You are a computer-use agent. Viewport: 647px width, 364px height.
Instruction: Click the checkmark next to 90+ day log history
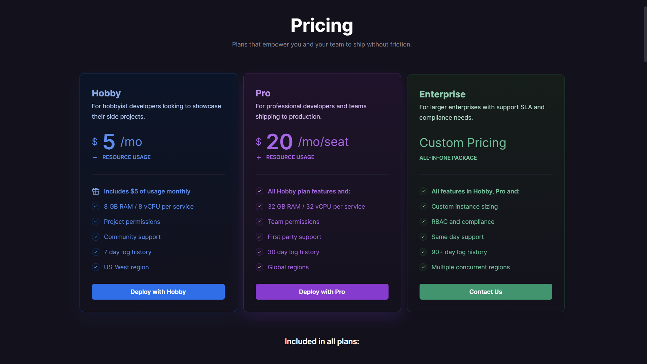tap(423, 252)
